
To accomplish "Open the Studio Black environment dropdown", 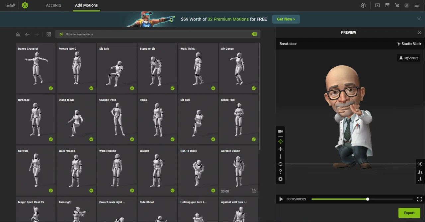I will click(409, 44).
